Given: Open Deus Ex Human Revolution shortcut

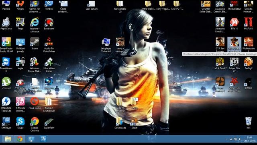Looking at the screenshot, I should pos(248,6).
